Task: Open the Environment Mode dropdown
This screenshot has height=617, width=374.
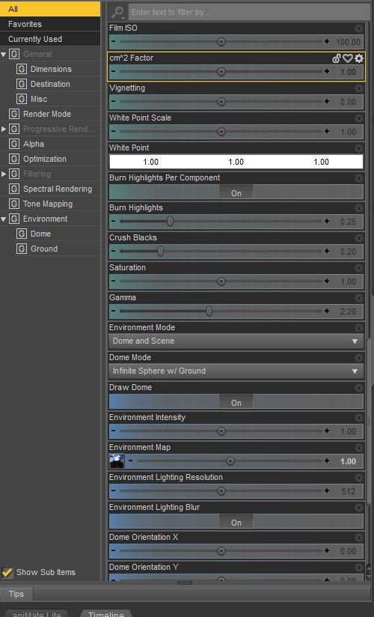Action: click(x=236, y=341)
